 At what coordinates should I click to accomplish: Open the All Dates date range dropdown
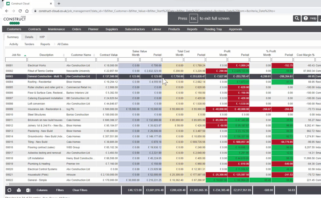click(x=63, y=44)
